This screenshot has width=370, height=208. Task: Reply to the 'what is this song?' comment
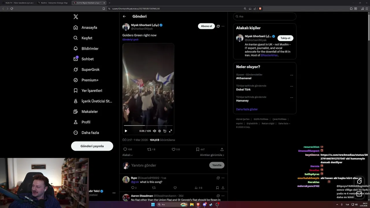click(x=134, y=188)
